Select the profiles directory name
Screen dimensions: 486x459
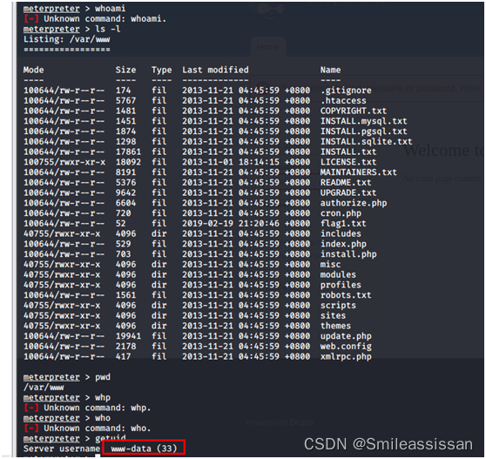tap(341, 285)
